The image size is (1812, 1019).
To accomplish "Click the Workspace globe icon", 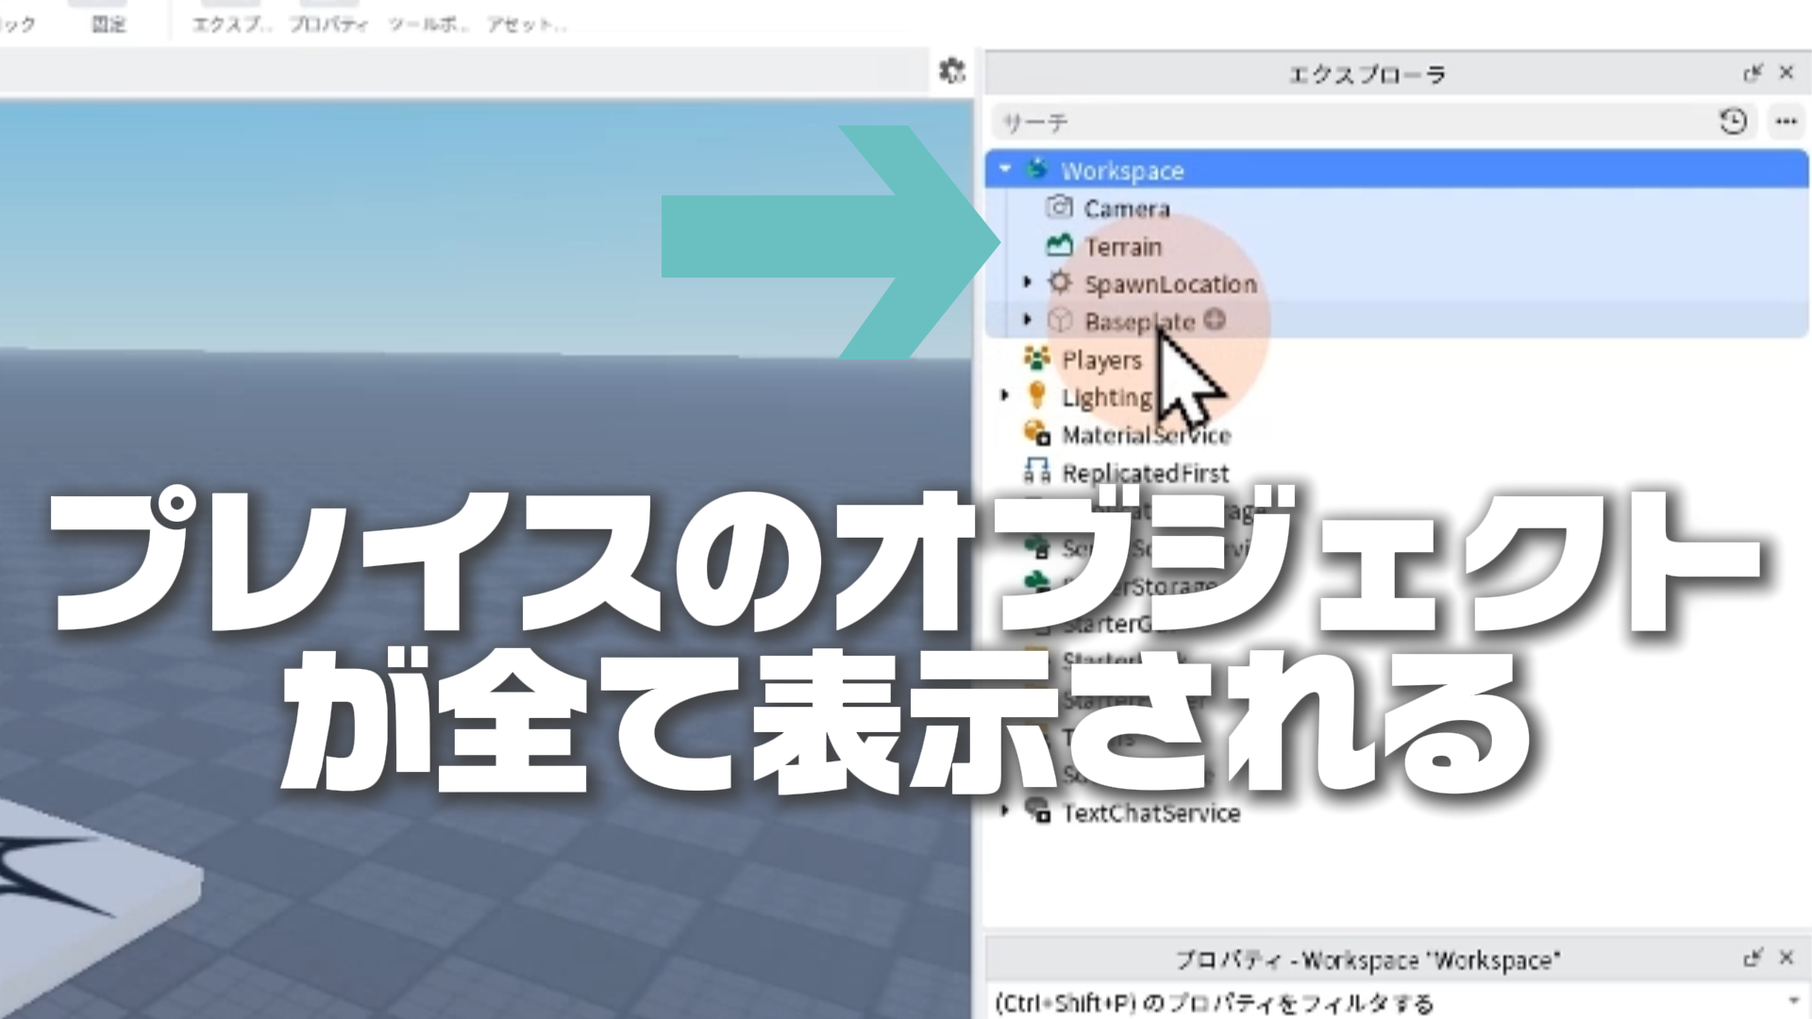I will 1037,170.
